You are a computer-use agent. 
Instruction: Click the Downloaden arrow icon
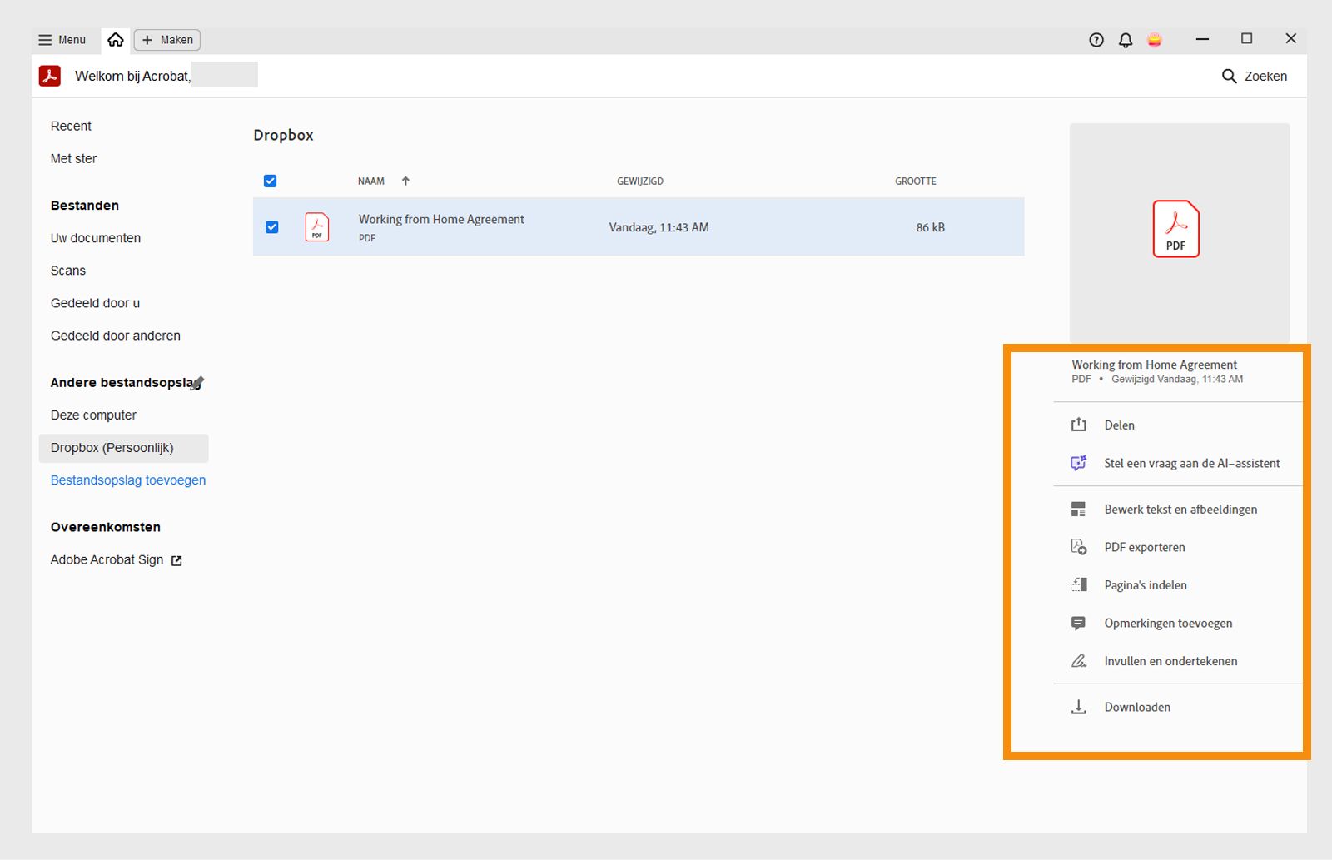(x=1079, y=707)
